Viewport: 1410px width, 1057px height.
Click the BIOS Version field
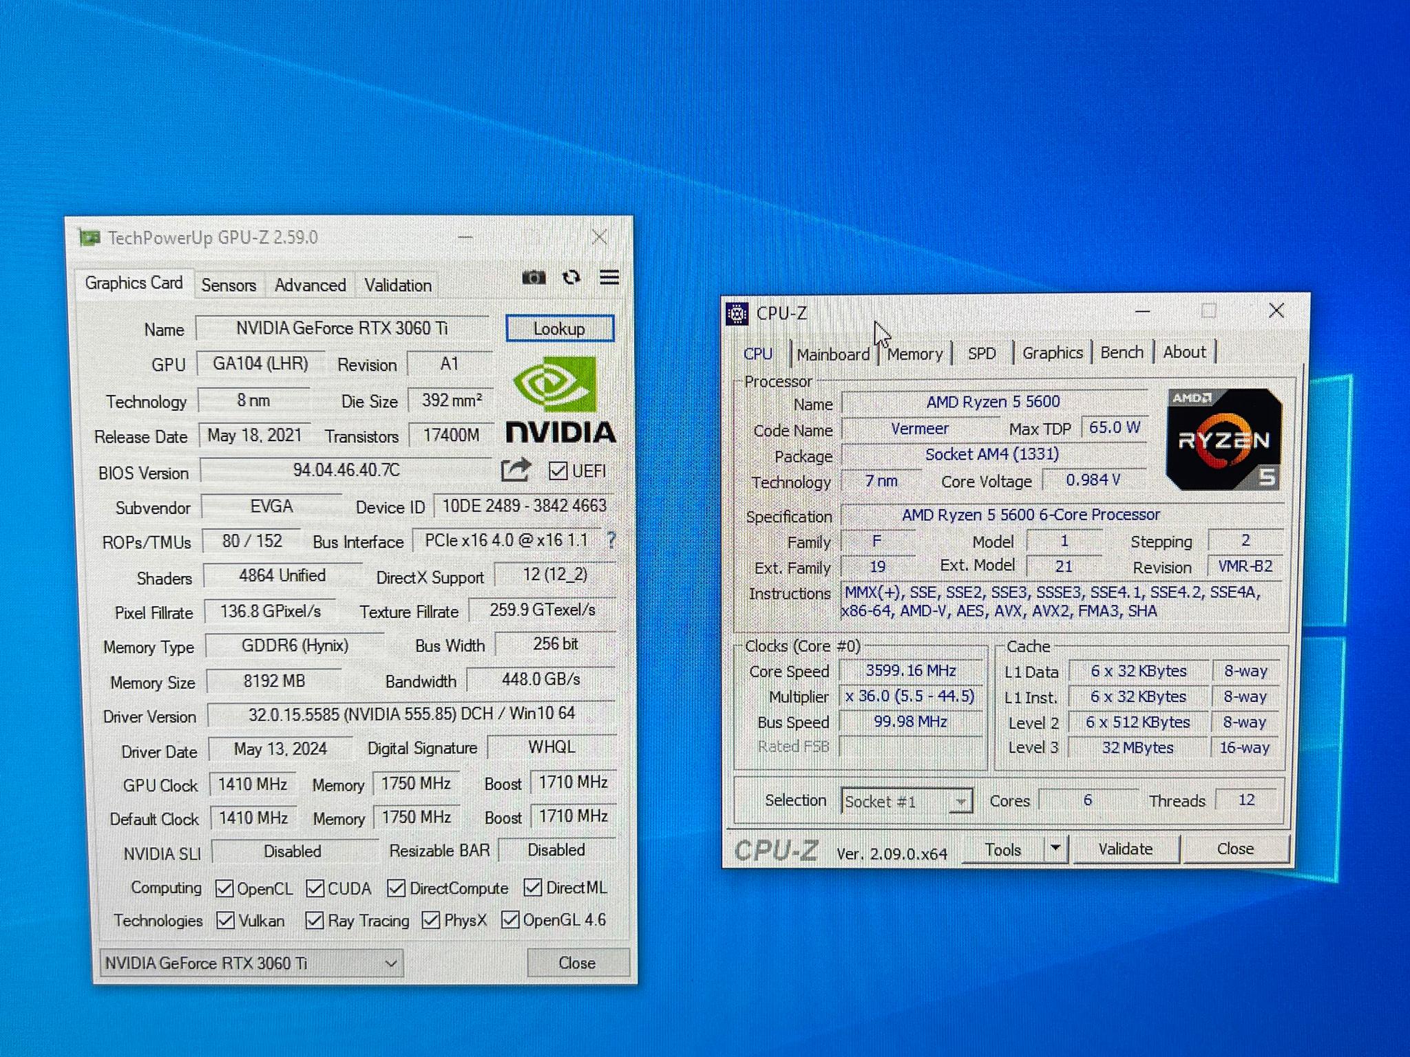click(346, 470)
